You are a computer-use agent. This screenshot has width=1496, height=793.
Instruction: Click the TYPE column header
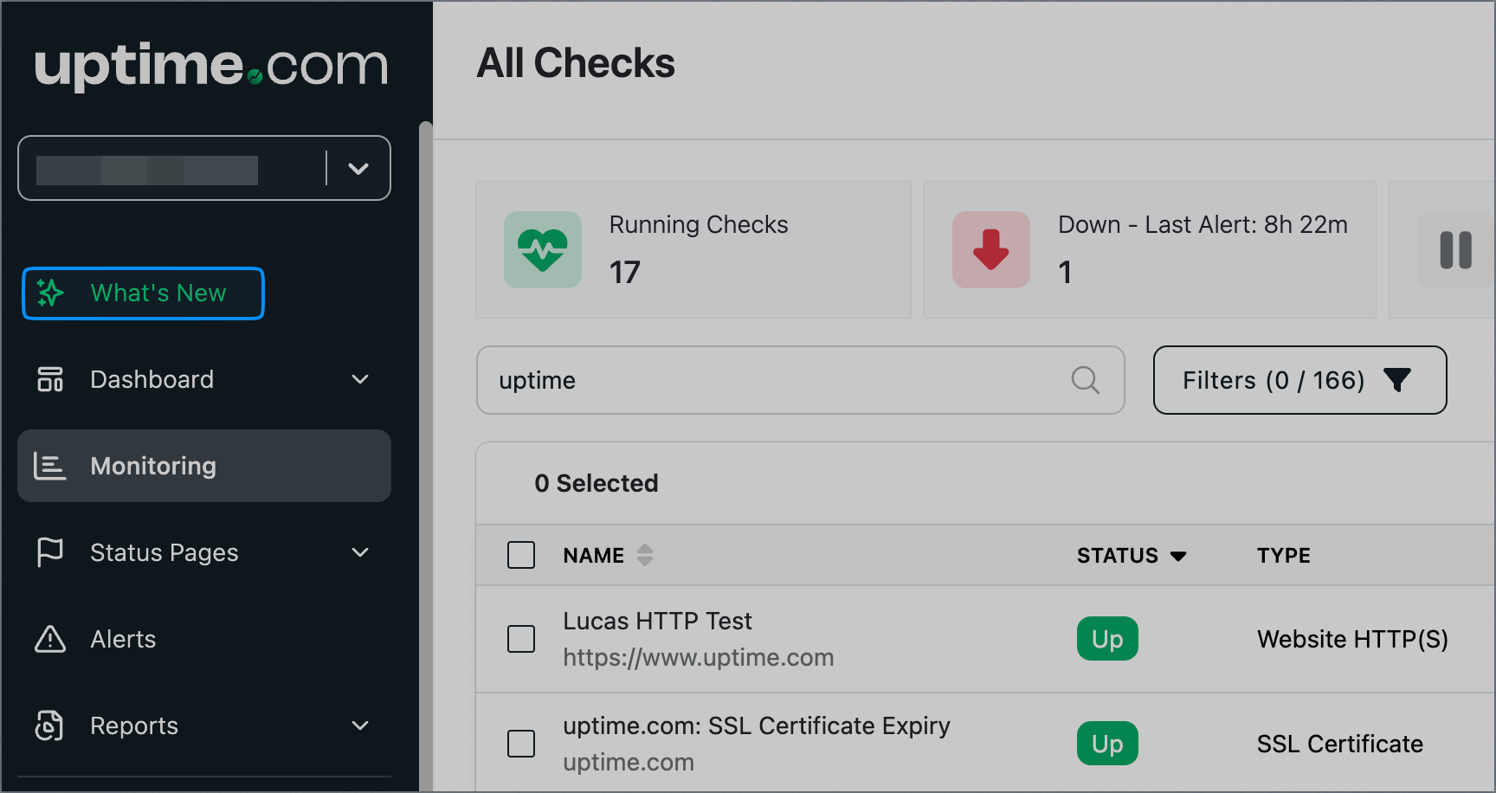click(1284, 555)
